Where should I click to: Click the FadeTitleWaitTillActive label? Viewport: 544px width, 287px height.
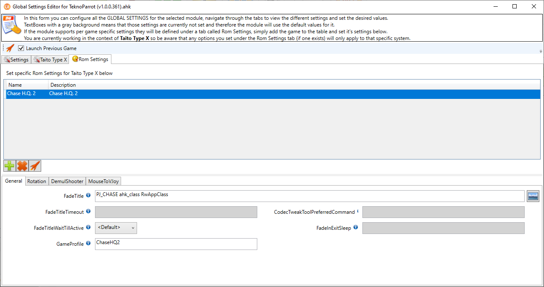[59, 228]
